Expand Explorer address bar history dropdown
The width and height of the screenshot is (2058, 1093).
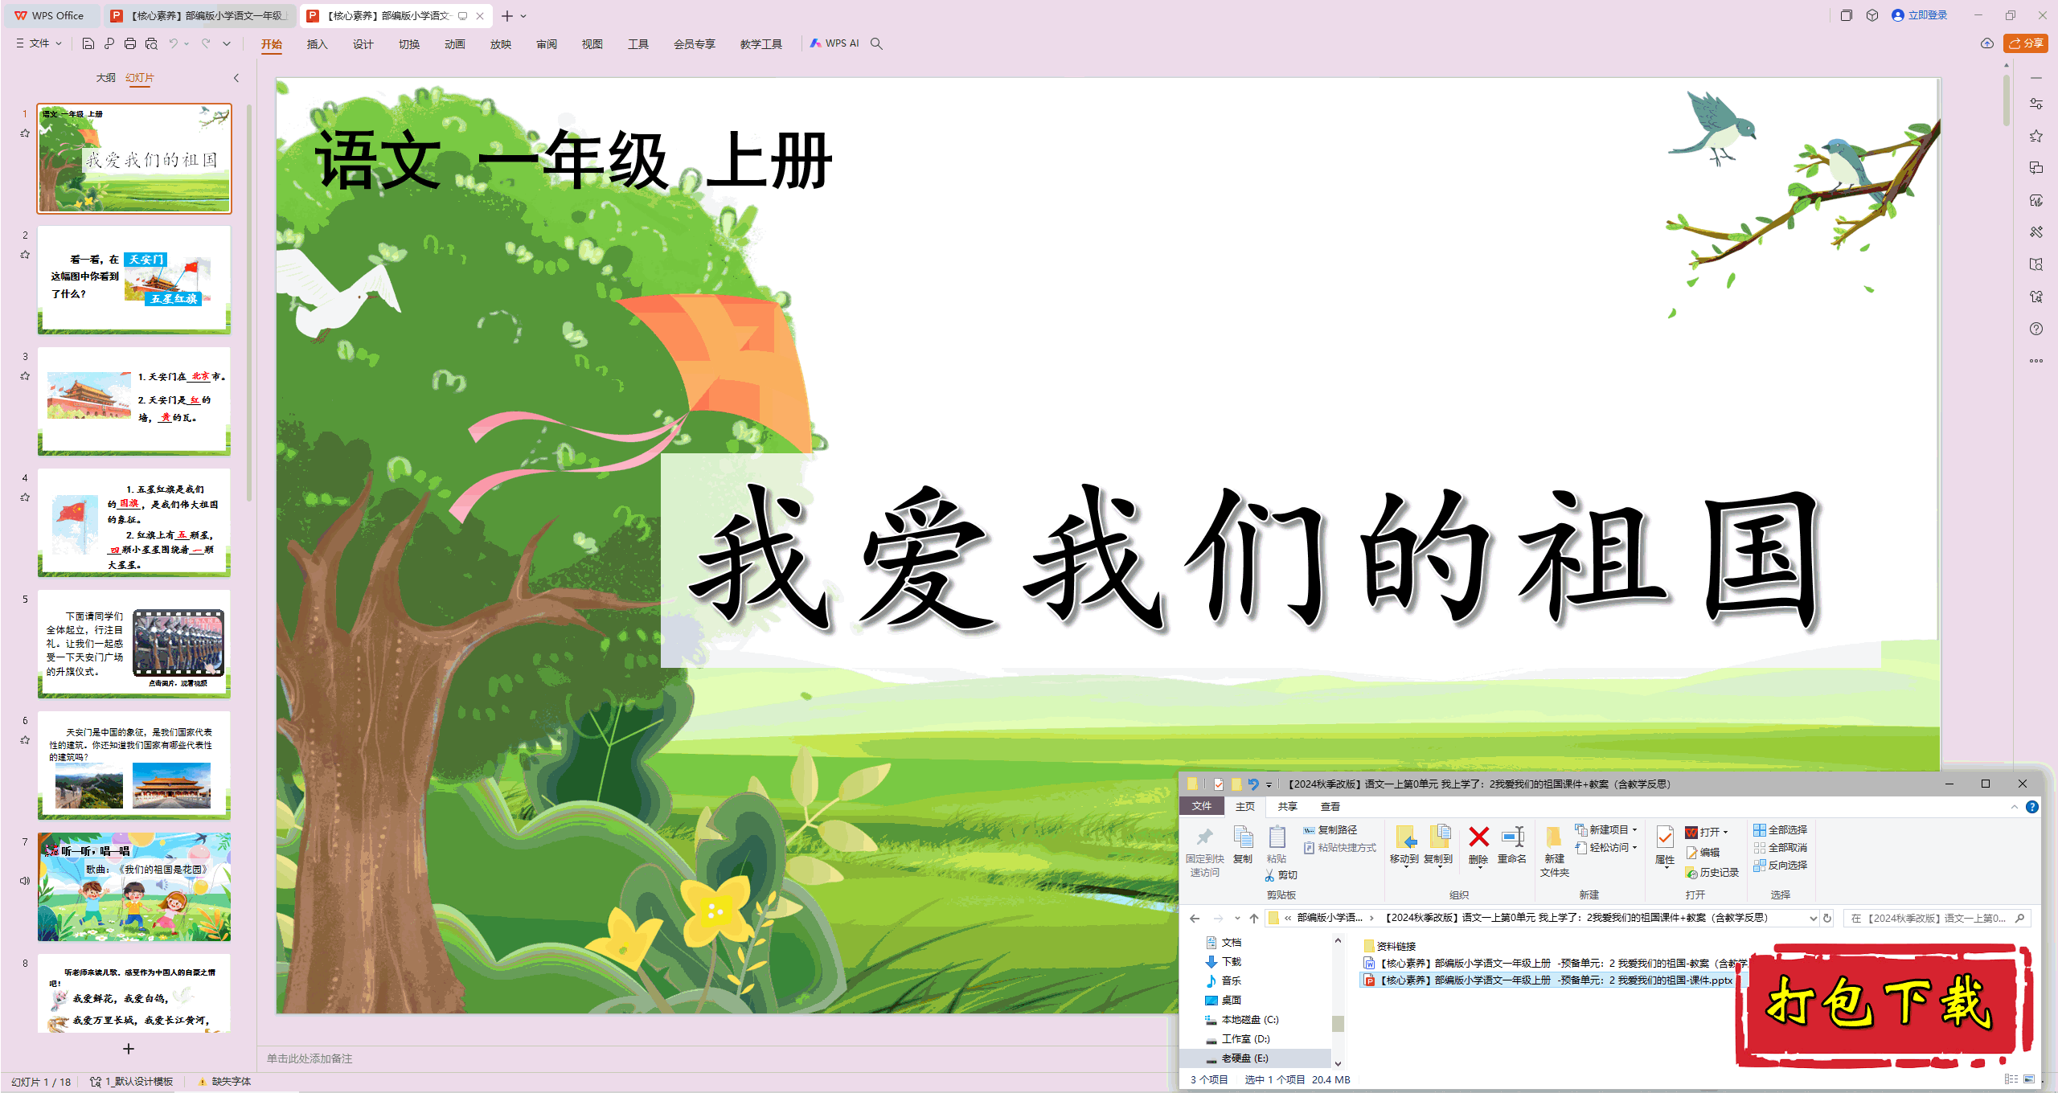click(1813, 918)
